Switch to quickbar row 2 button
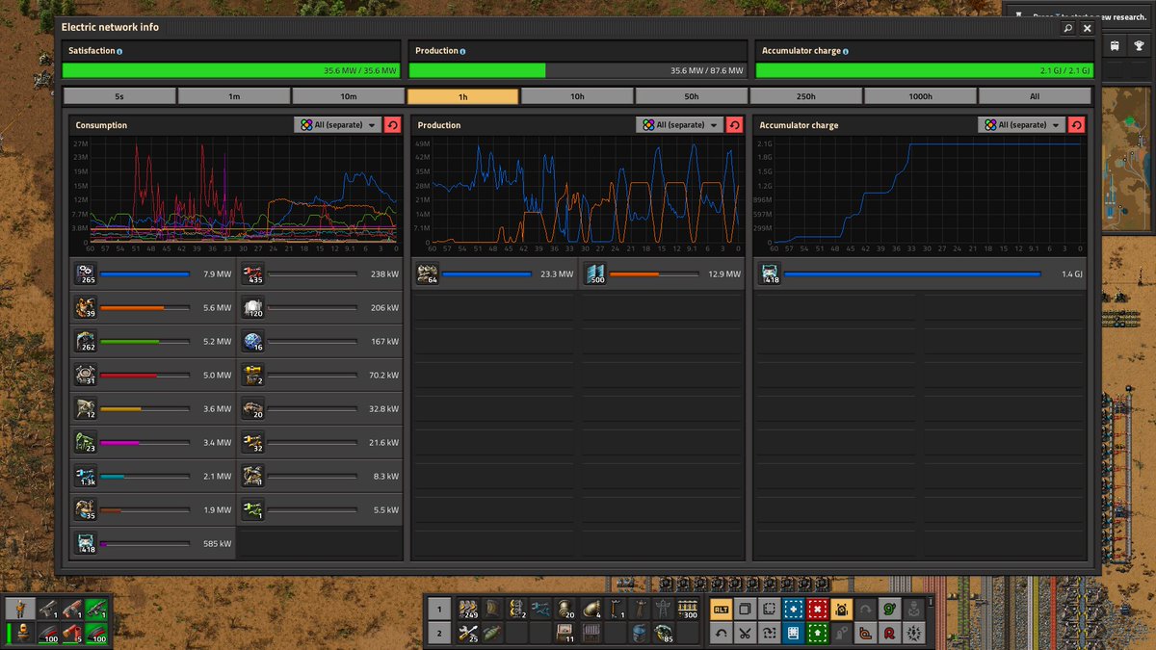The height and width of the screenshot is (650, 1156). point(438,633)
